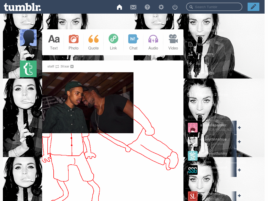The height and width of the screenshot is (201, 268).
Task: Click the Search Tumblr field
Action: 214,7
